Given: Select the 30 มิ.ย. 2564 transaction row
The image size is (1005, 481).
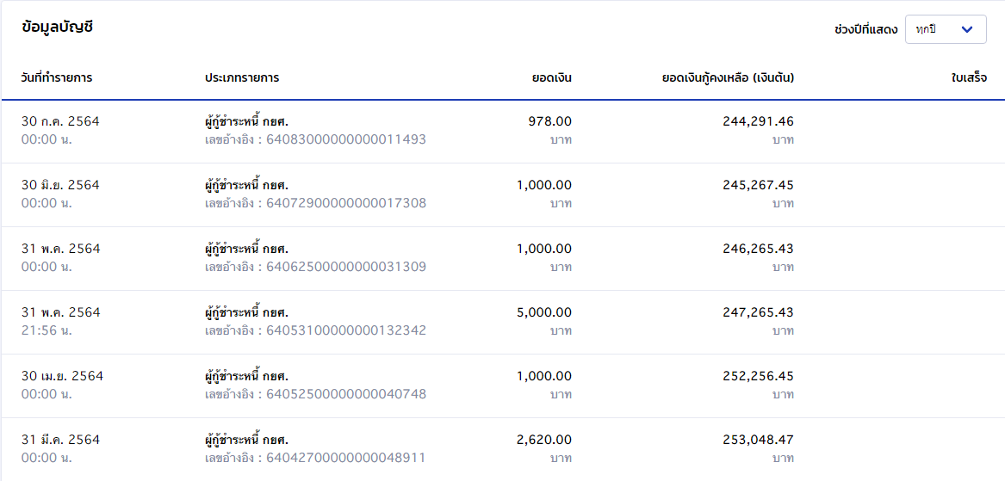Looking at the screenshot, I should click(503, 194).
